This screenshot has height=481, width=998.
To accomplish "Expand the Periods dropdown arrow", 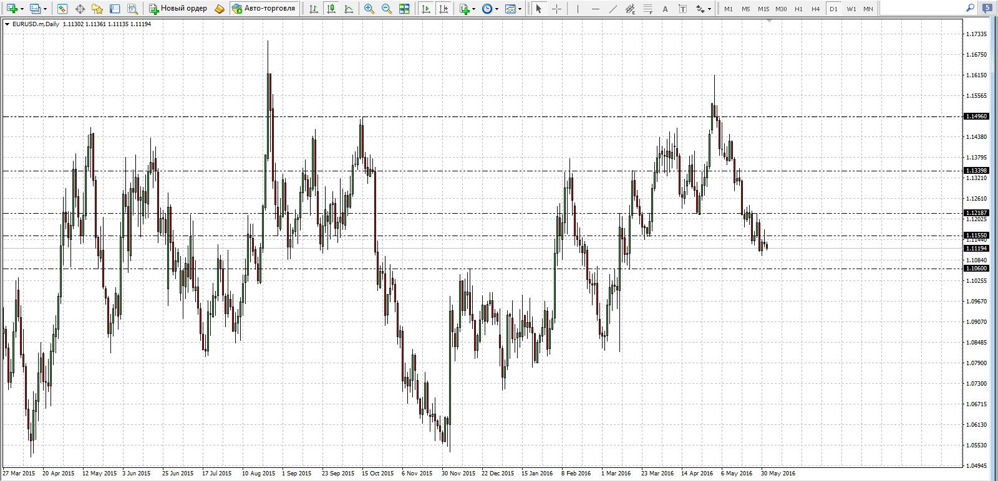I will tap(497, 9).
